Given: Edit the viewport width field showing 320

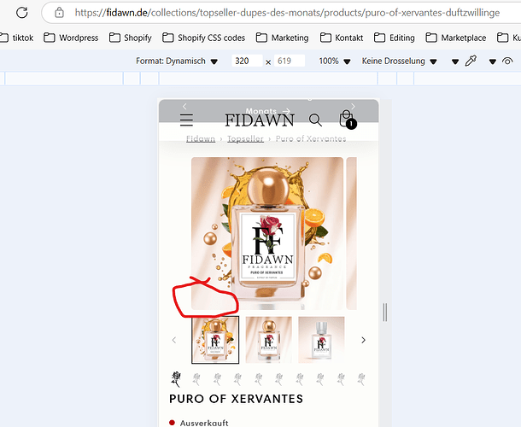Looking at the screenshot, I should point(247,61).
